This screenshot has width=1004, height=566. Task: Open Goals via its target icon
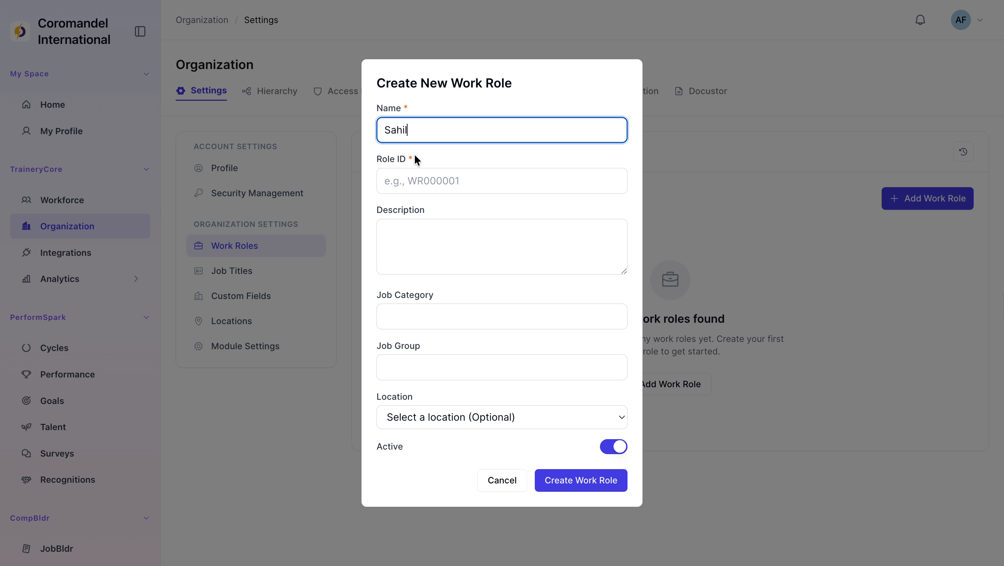[x=26, y=400]
